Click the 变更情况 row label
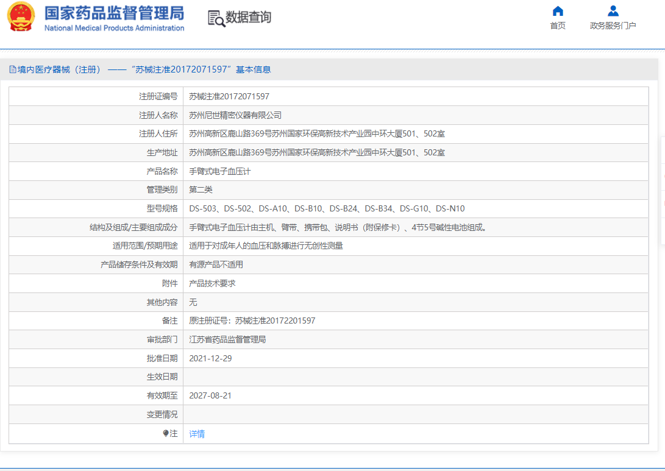This screenshot has height=471, width=665. 162,414
